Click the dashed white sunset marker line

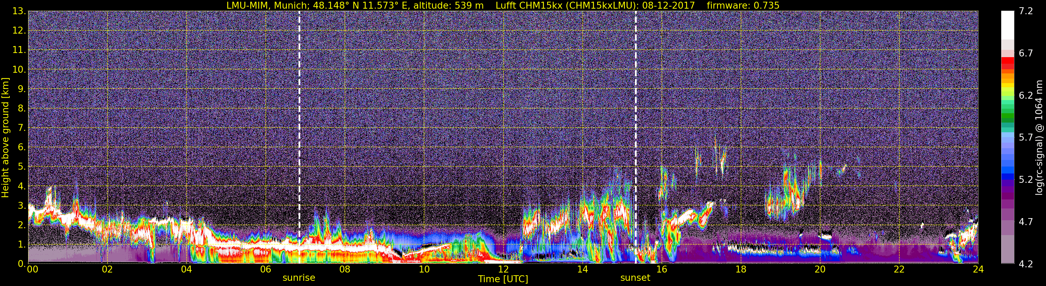coord(635,137)
